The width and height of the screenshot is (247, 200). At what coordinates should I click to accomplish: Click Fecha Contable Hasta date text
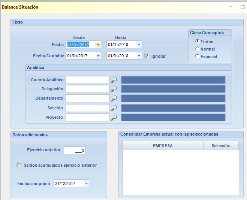[118, 56]
